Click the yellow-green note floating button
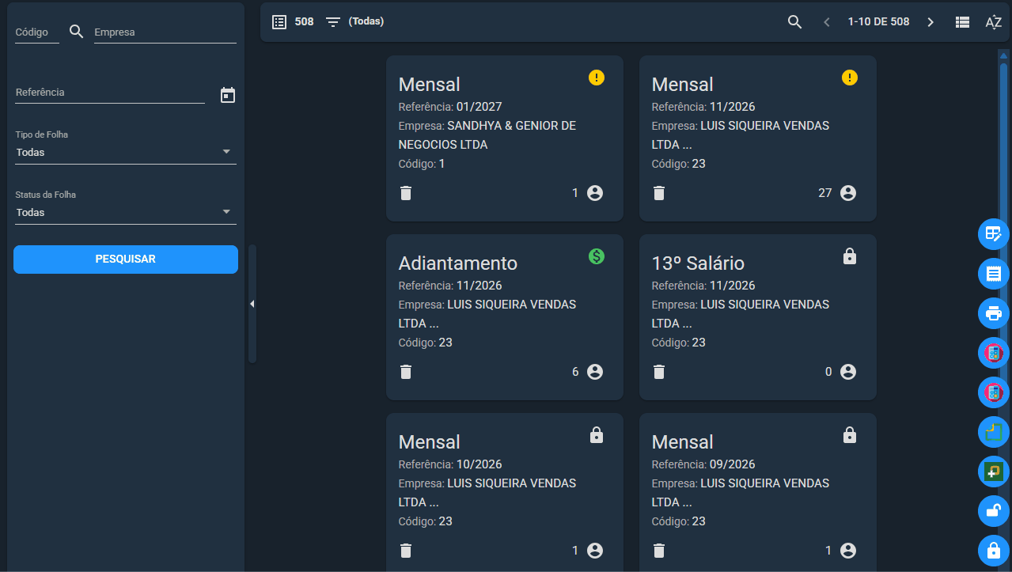The image size is (1012, 572). coord(994,432)
